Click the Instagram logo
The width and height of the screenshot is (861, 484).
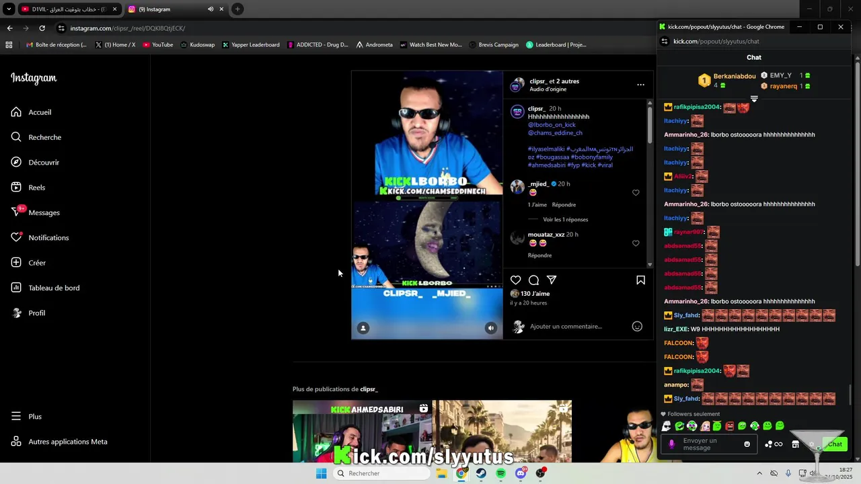[x=34, y=78]
